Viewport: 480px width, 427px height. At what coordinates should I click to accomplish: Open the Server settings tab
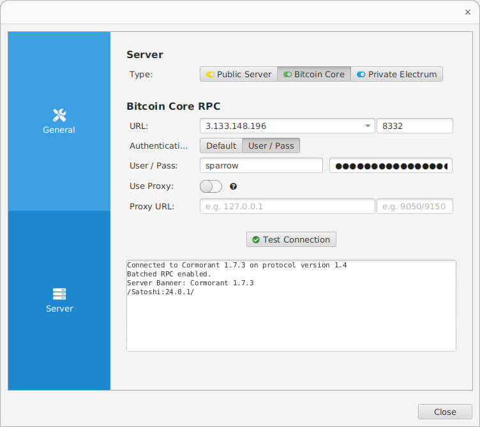pyautogui.click(x=59, y=300)
